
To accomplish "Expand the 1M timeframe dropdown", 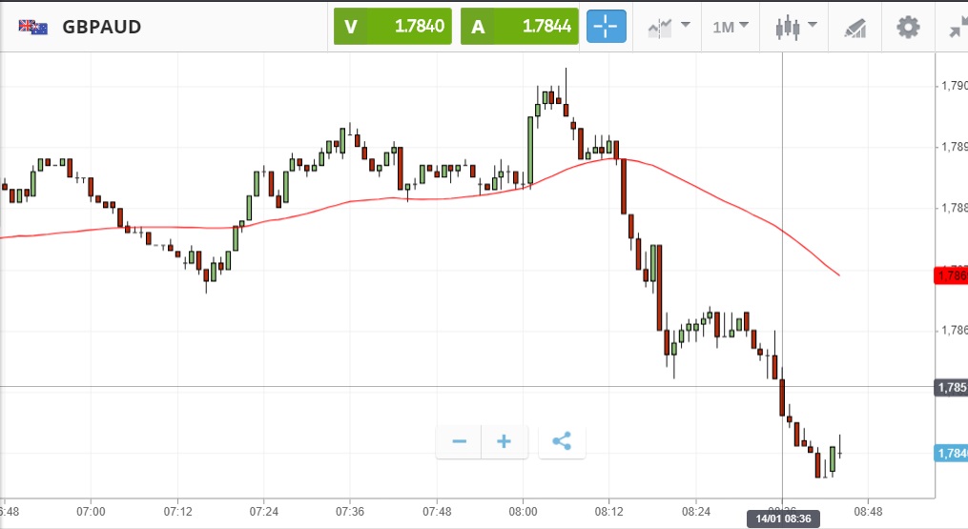I will click(731, 27).
